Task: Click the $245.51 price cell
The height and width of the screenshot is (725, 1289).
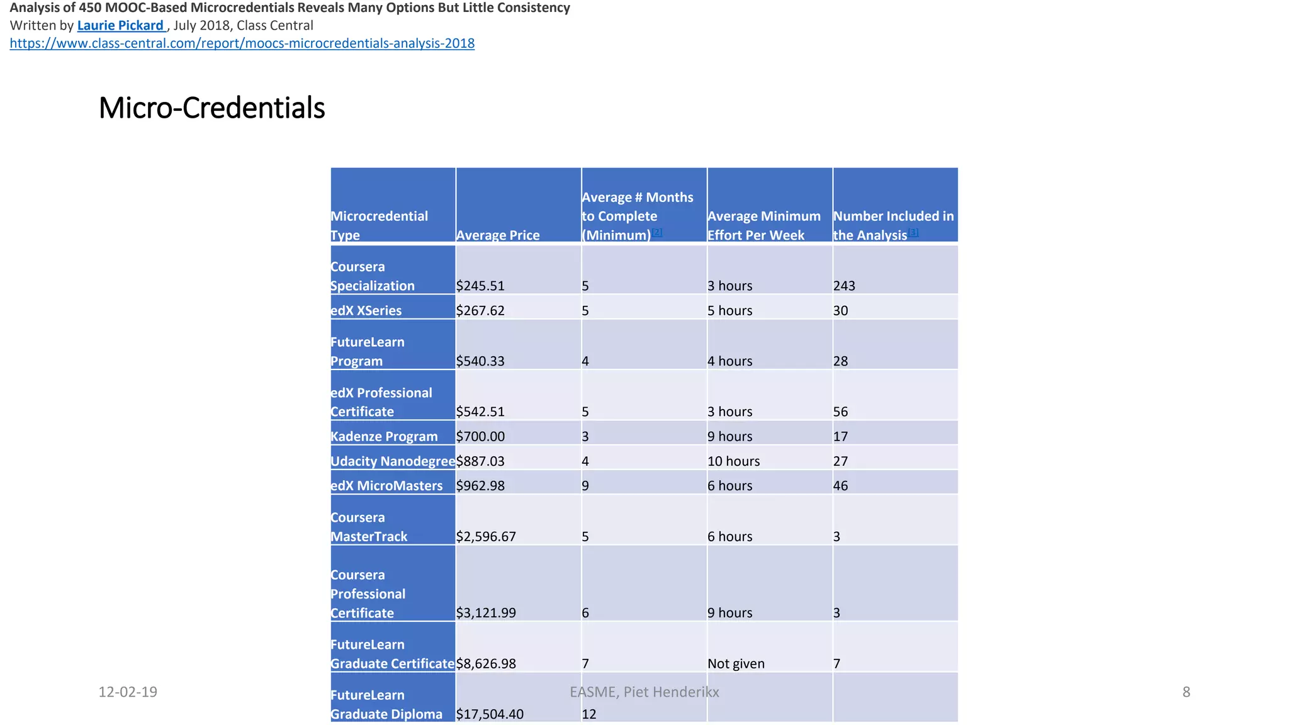Action: pyautogui.click(x=519, y=269)
